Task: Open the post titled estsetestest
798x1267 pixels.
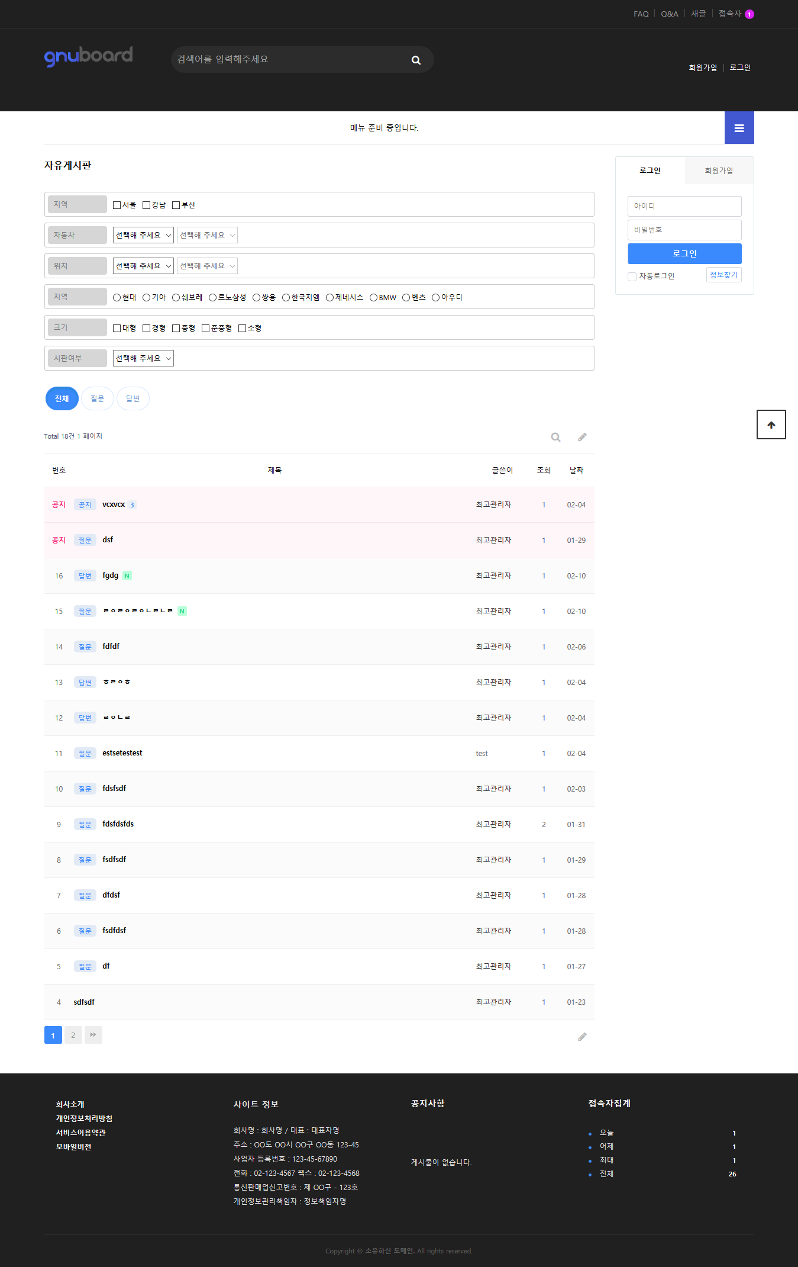Action: [122, 753]
